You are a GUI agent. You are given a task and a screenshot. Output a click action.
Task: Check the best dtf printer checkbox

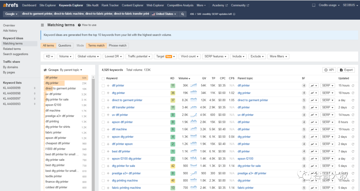point(103,151)
